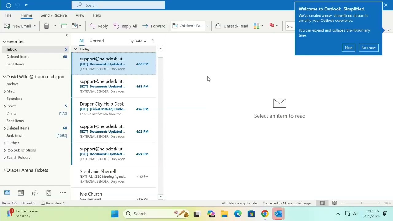
Task: Select Inbox under Favorites
Action: click(x=35, y=49)
